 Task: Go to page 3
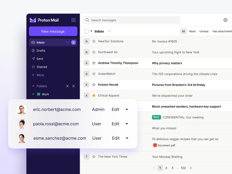(x=172, y=168)
